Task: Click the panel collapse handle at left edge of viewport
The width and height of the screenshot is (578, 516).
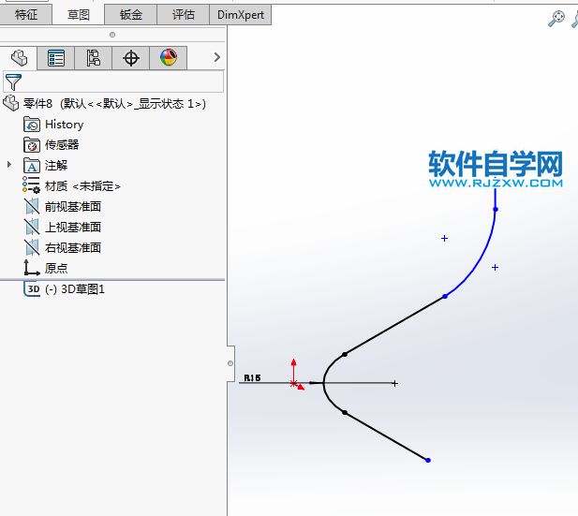Action: [230, 363]
